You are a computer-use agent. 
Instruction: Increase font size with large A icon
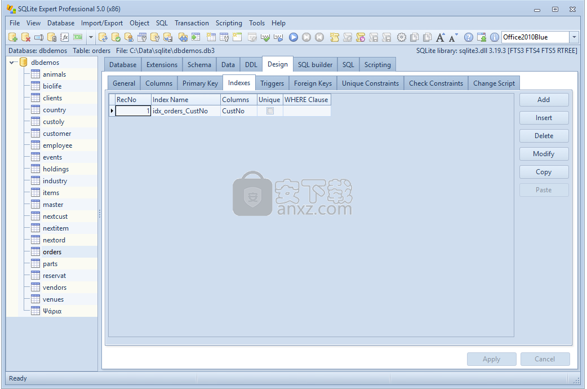(x=441, y=37)
